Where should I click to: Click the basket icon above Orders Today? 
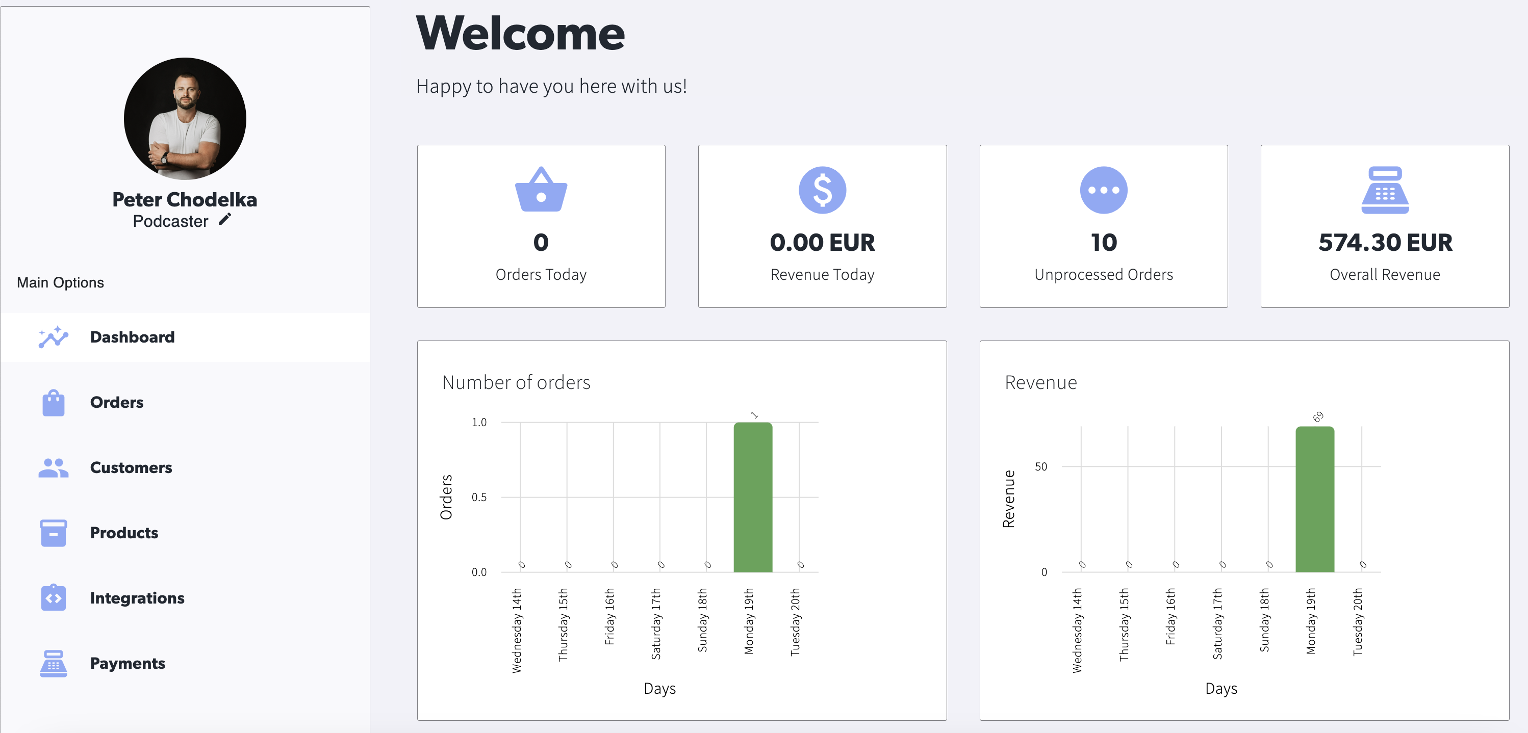point(541,189)
